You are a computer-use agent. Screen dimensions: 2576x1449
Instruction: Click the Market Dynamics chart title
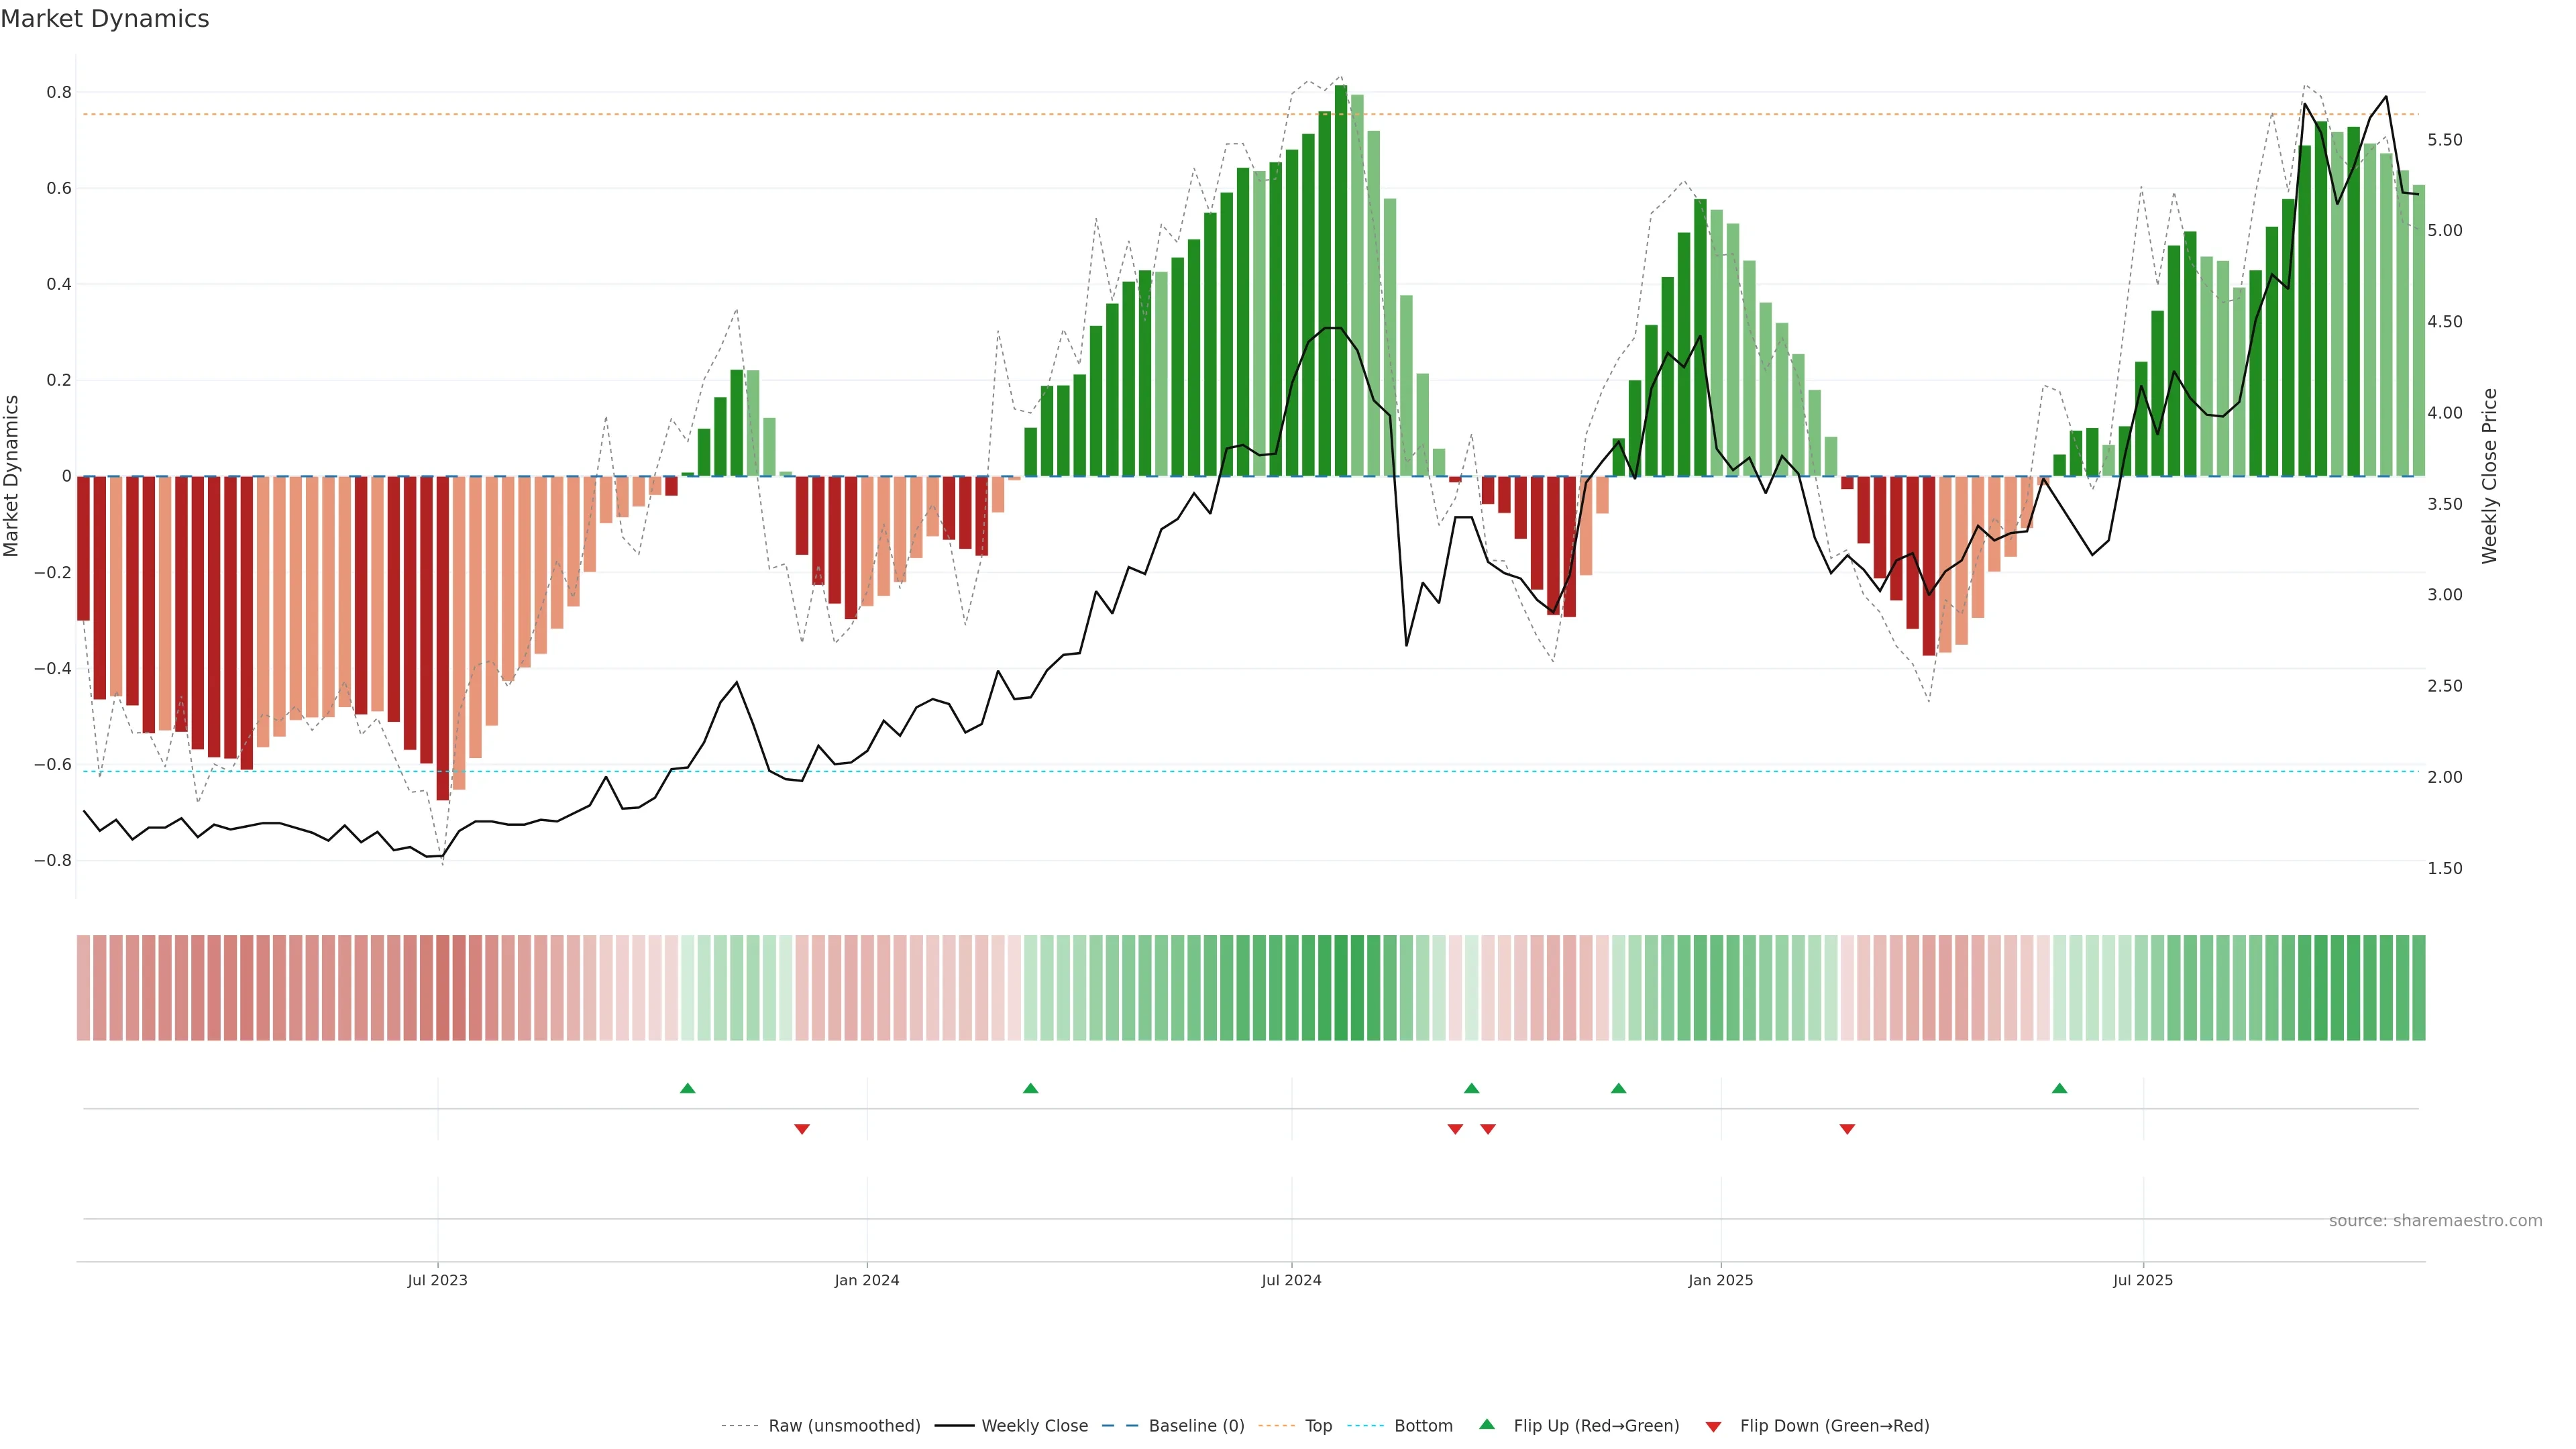105,19
